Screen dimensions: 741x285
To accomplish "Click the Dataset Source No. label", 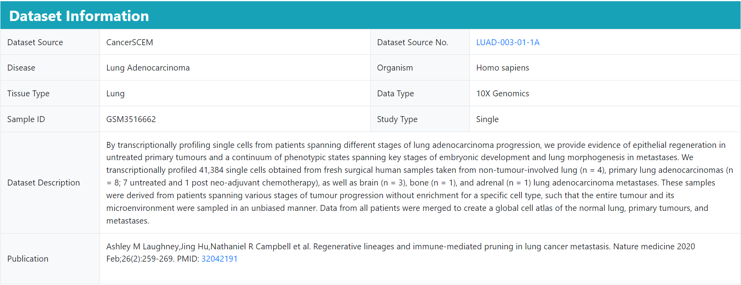I will (x=412, y=42).
